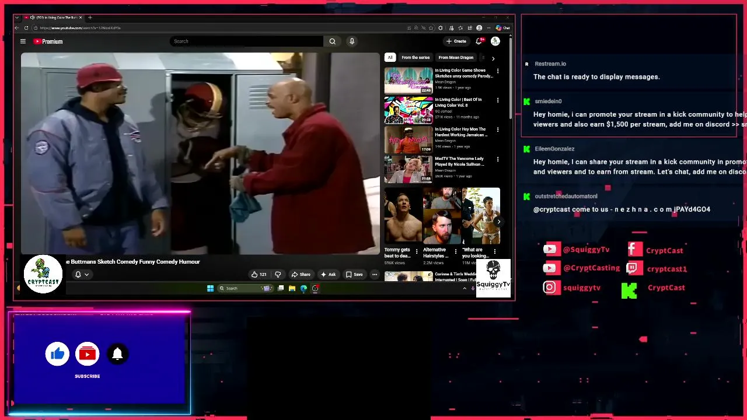Open MadTV Vancome Lady thumbnail
747x420 pixels.
coord(409,169)
